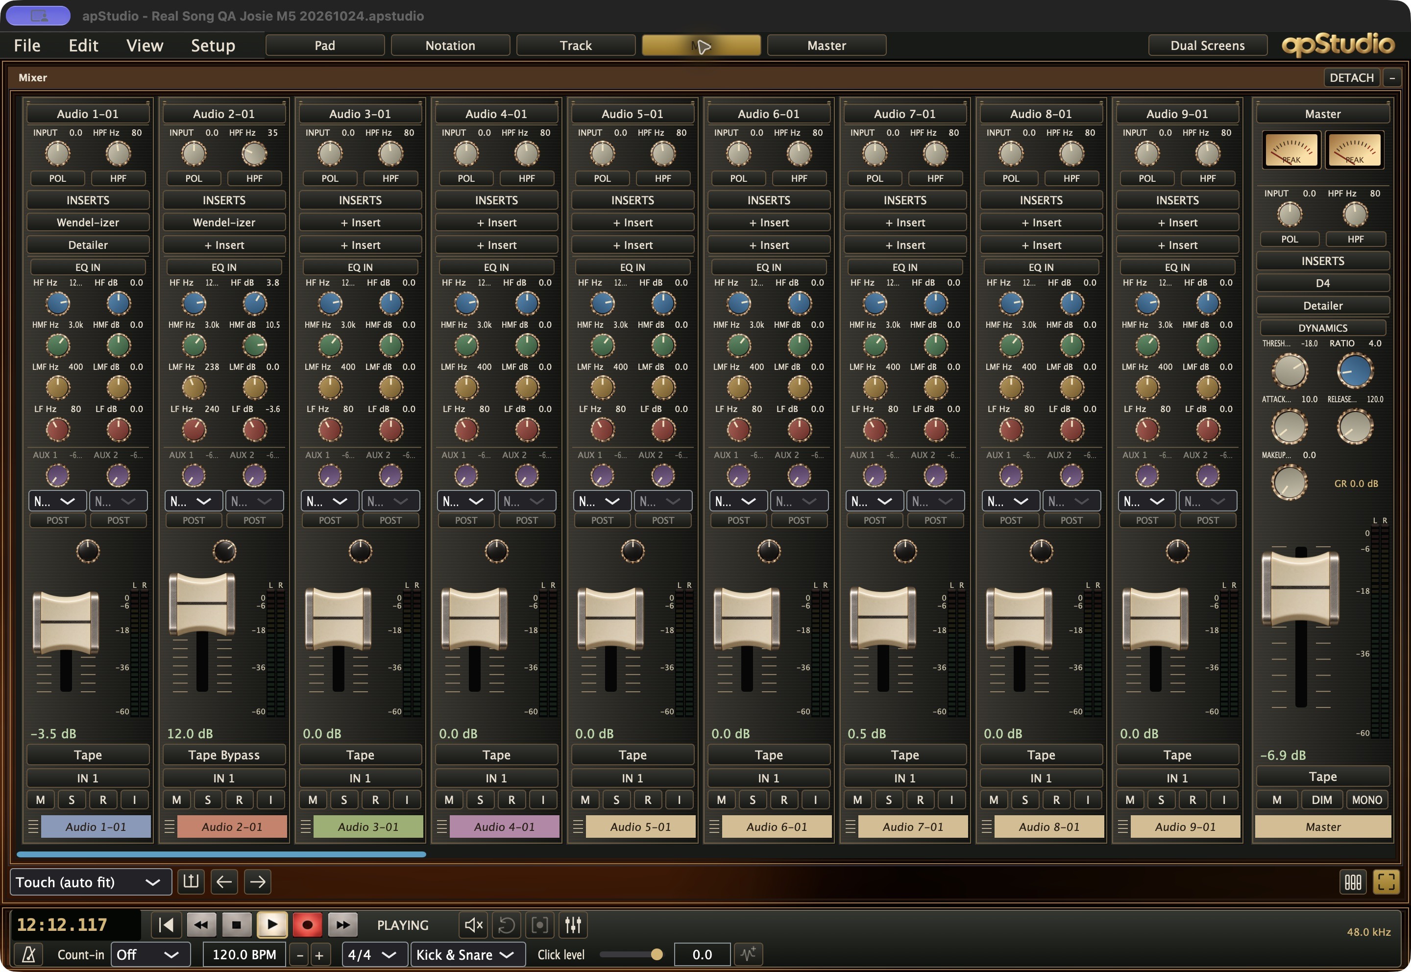Solo the Audio 2-01 channel
Screen dimensions: 1411x972
click(x=208, y=800)
